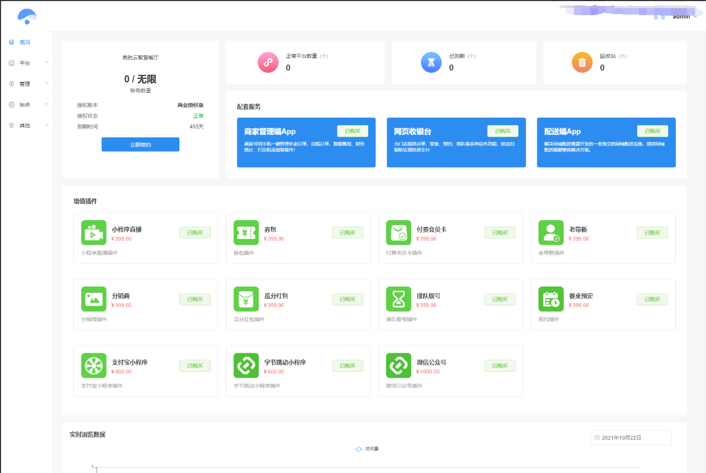The width and height of the screenshot is (706, 473).
Task: Click the 访问量 legend marker
Action: [358, 449]
